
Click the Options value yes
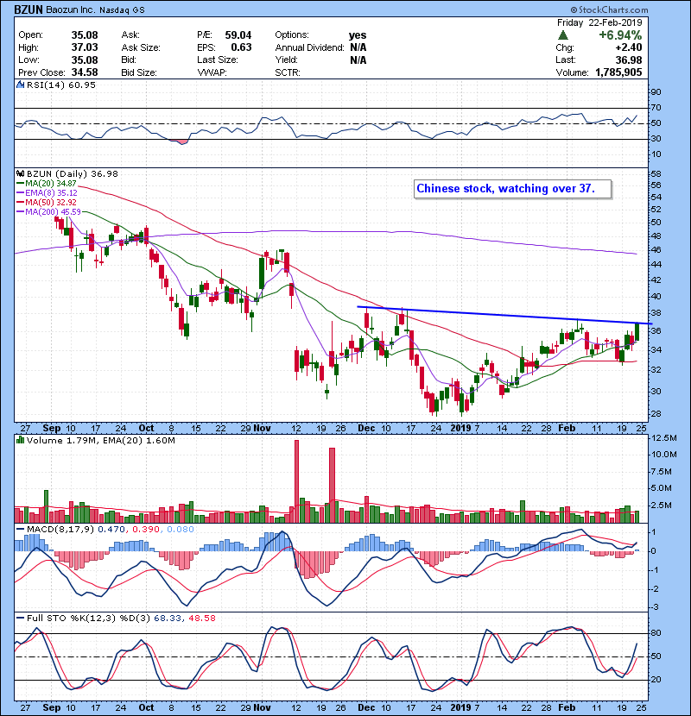point(358,35)
